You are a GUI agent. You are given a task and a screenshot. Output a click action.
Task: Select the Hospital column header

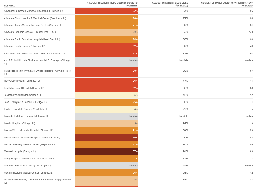pos(9,6)
